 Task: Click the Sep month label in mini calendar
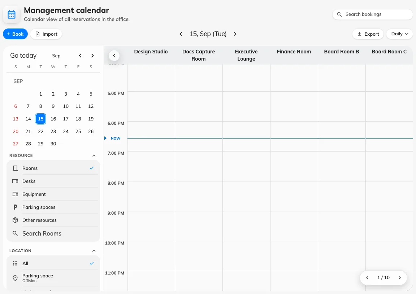56,56
